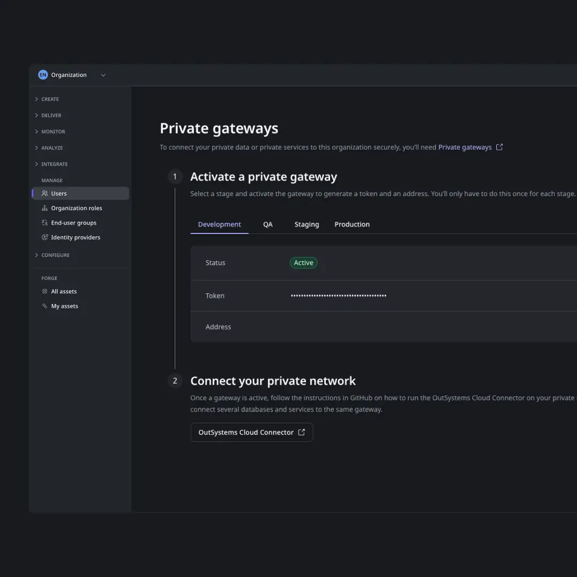Click the EN organization avatar
This screenshot has width=577, height=577.
[x=43, y=74]
